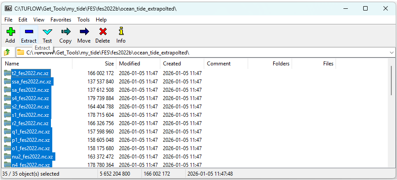
Task: Expand the address bar path dropdown
Action: 391,53
